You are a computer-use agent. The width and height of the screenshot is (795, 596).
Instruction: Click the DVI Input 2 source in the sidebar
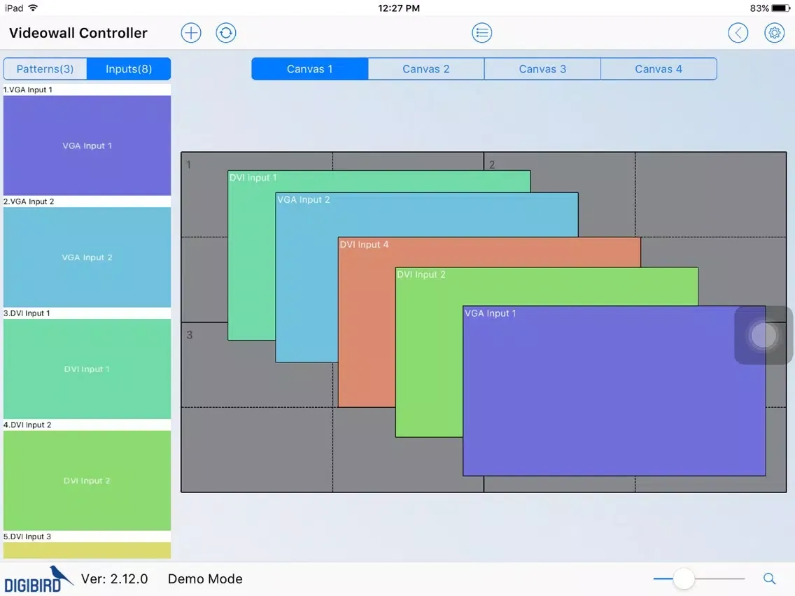click(x=87, y=481)
